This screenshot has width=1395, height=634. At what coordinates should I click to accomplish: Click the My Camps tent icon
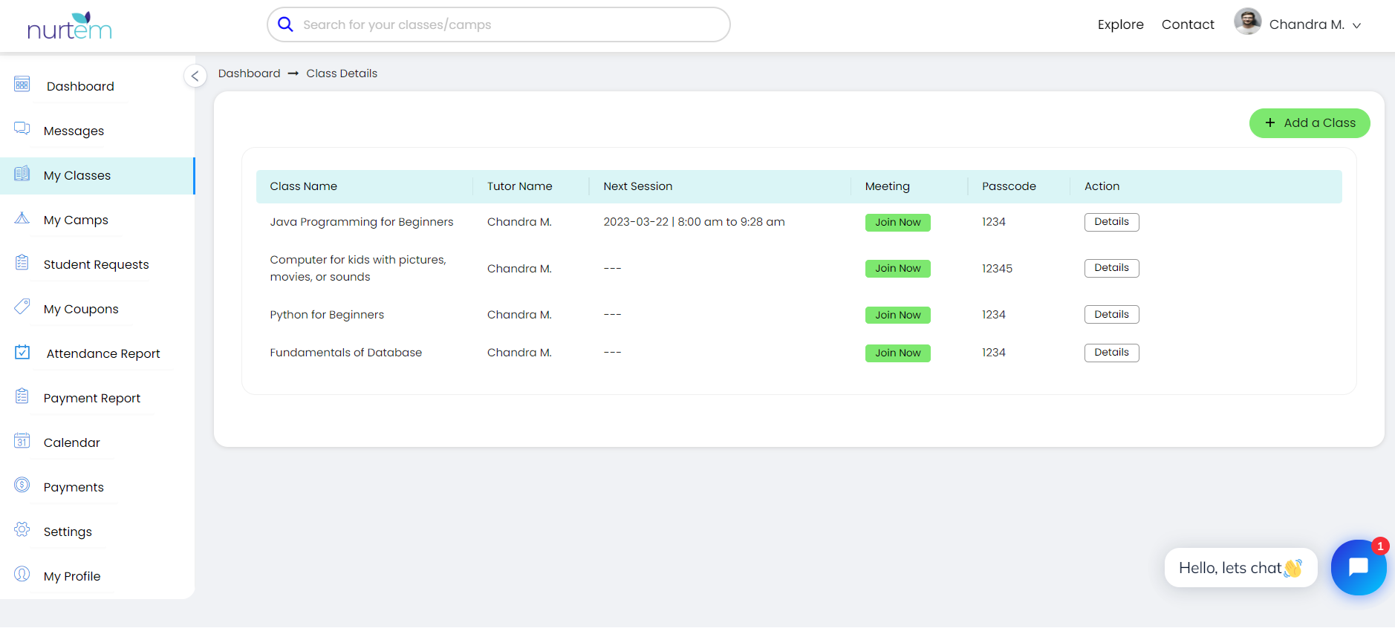[x=22, y=218]
